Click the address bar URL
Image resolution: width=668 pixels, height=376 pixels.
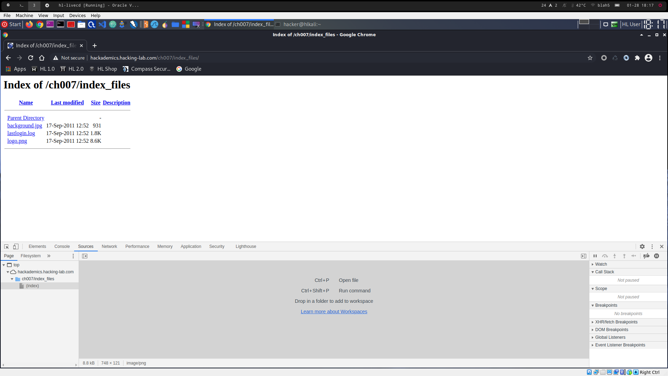click(x=144, y=58)
